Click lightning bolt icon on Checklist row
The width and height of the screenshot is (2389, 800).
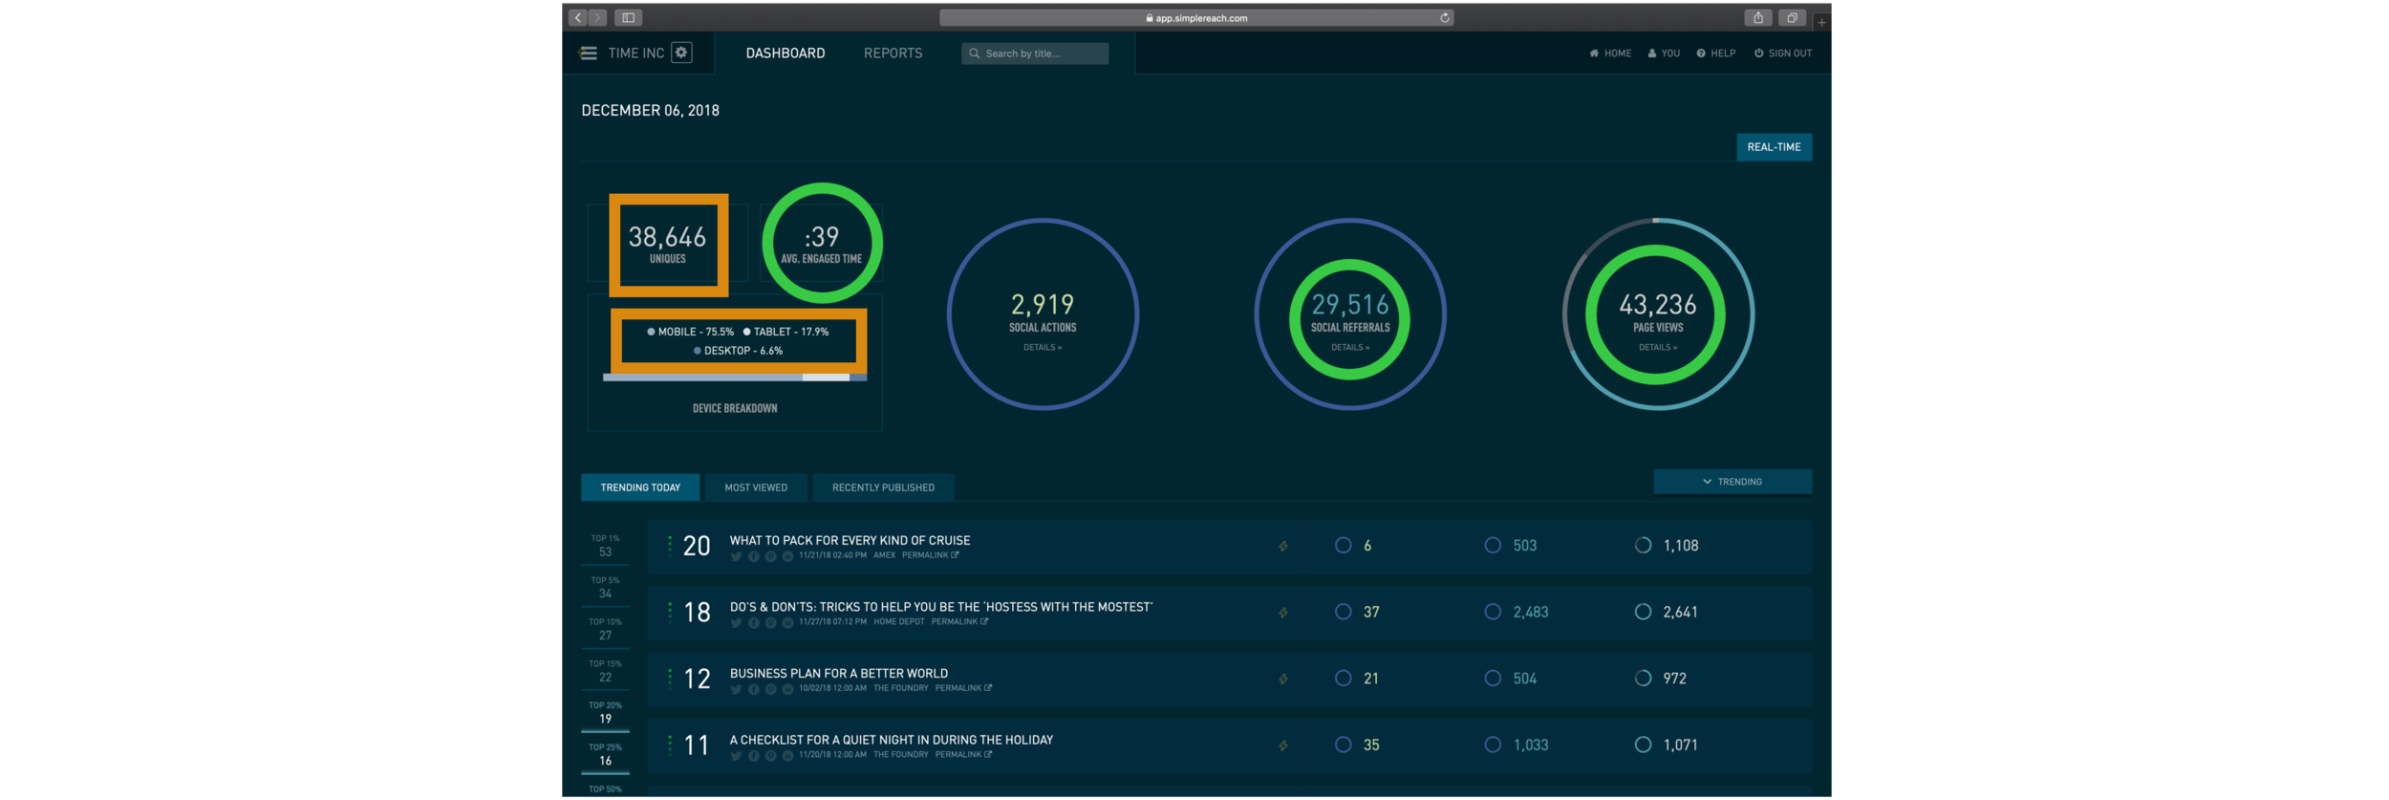click(1283, 746)
